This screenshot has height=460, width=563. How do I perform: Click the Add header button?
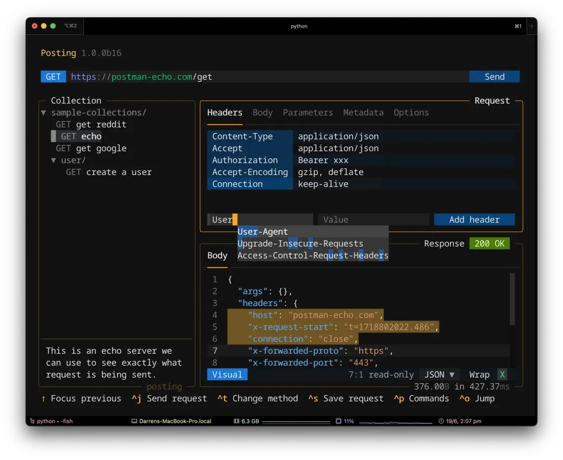474,220
